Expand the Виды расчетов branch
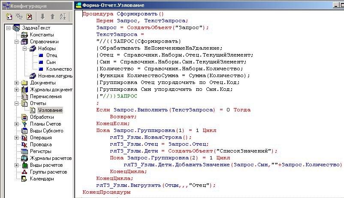 (x=16, y=165)
